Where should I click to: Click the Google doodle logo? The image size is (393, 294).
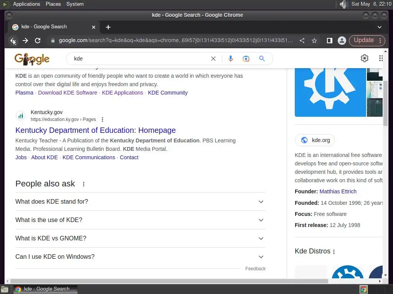(32, 59)
